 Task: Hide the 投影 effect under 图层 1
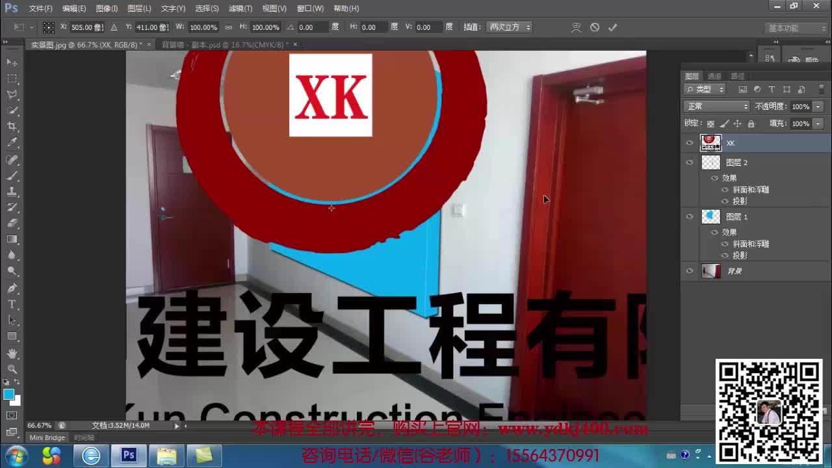pos(724,254)
